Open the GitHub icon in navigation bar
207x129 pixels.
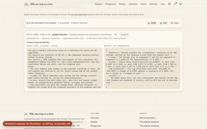point(169,4)
